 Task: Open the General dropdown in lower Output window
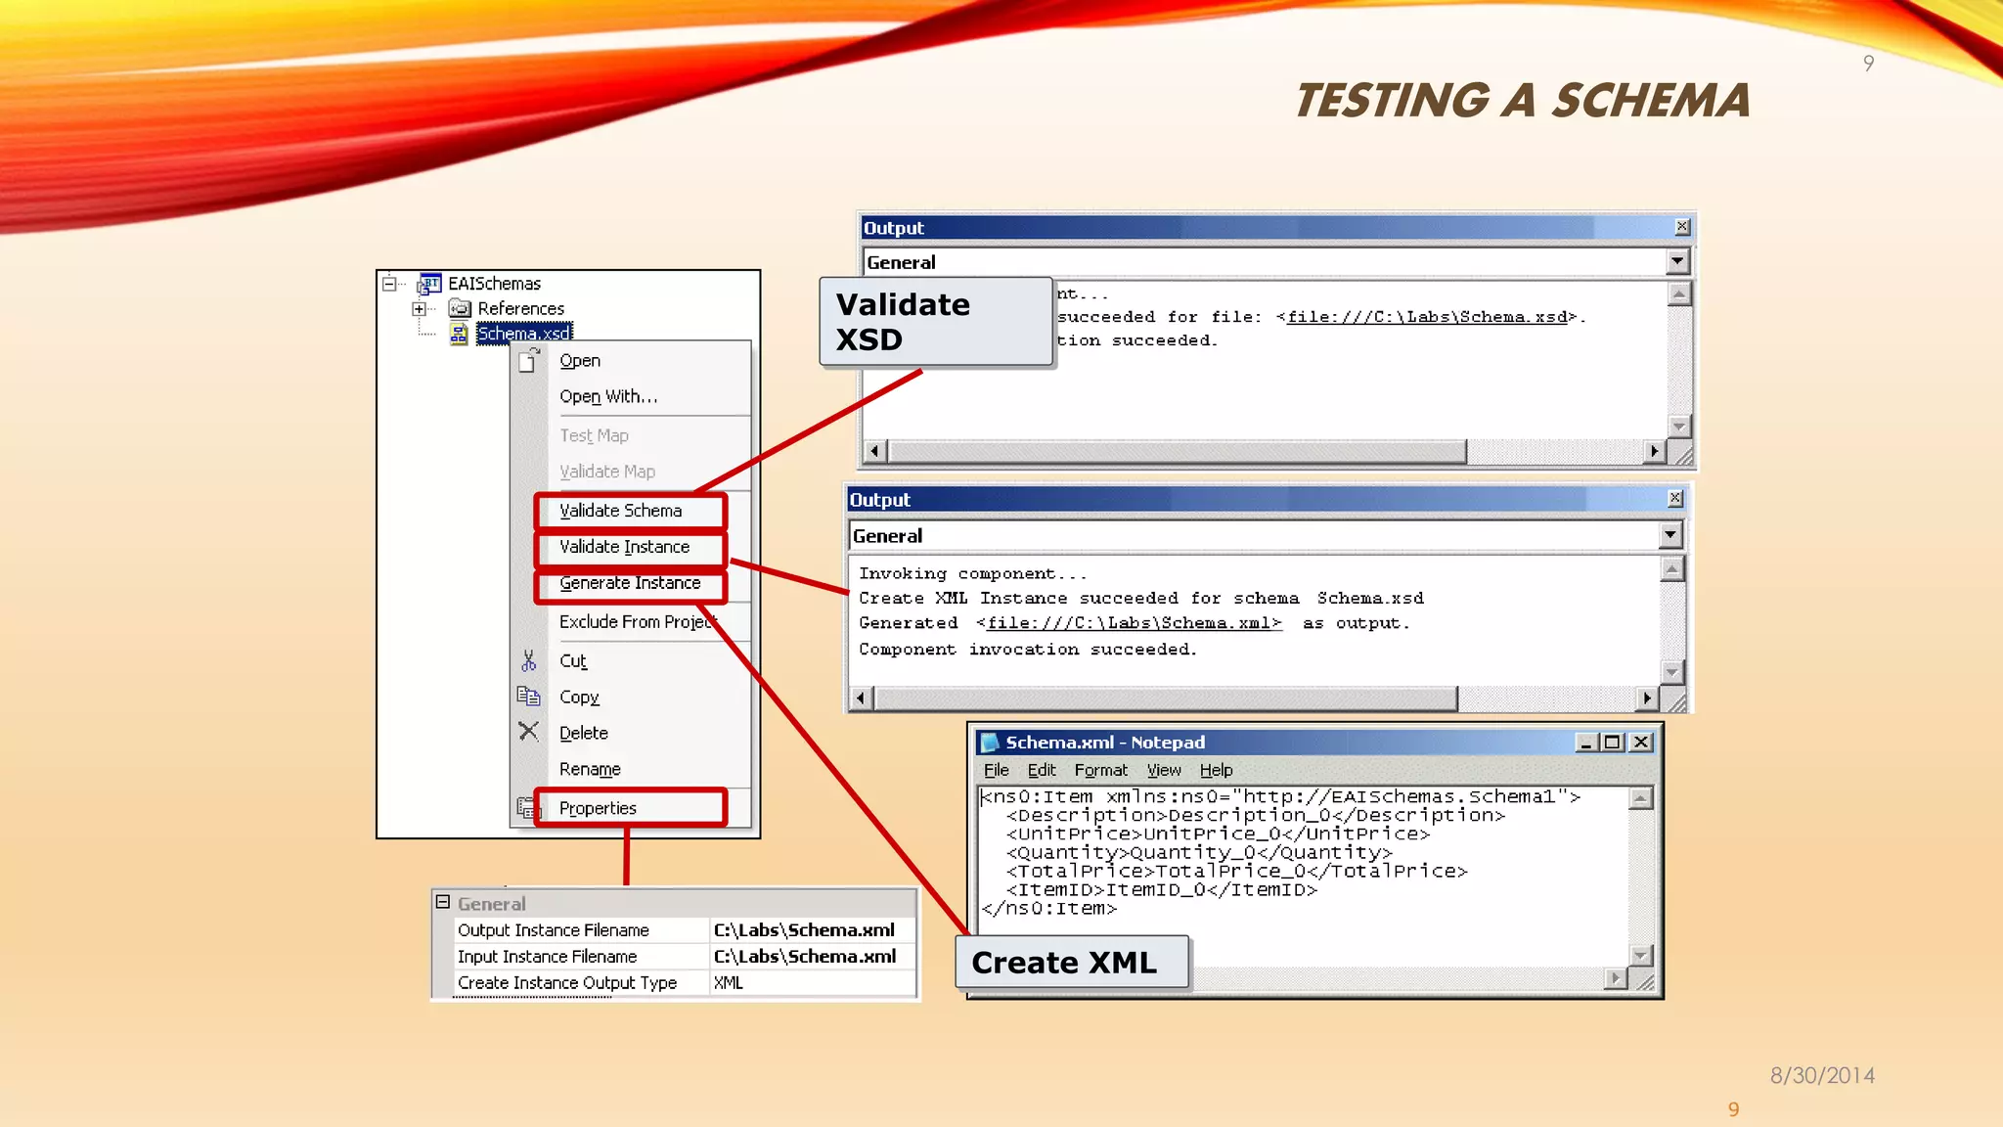1669,535
